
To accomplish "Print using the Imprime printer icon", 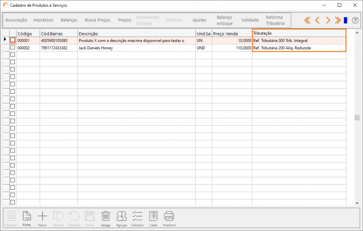I will (169, 216).
